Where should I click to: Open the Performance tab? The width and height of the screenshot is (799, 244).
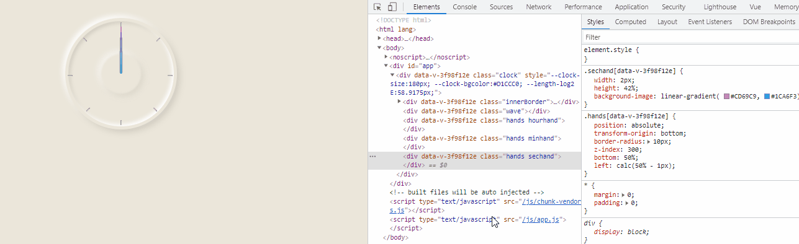click(583, 7)
